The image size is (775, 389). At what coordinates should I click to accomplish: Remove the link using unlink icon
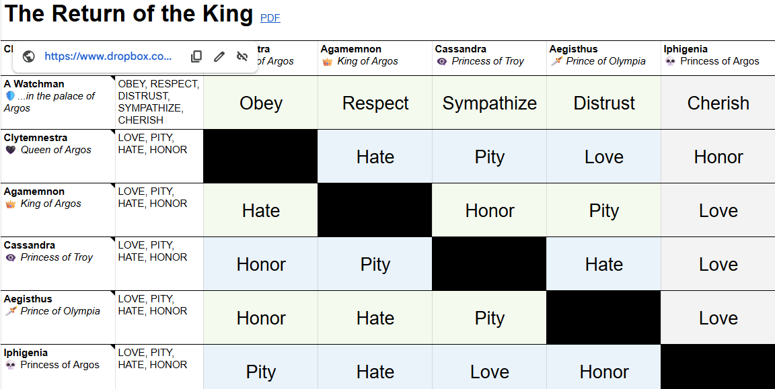point(242,56)
